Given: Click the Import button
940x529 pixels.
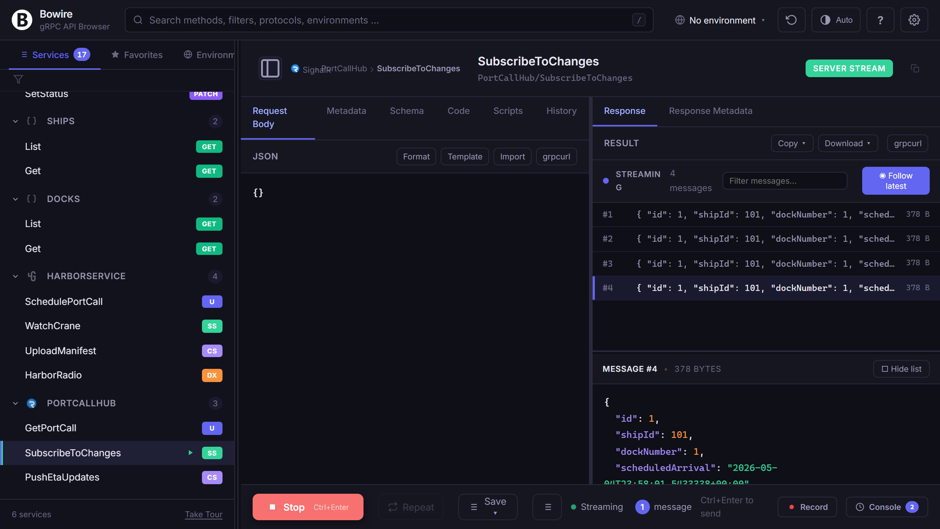Looking at the screenshot, I should coord(513,156).
